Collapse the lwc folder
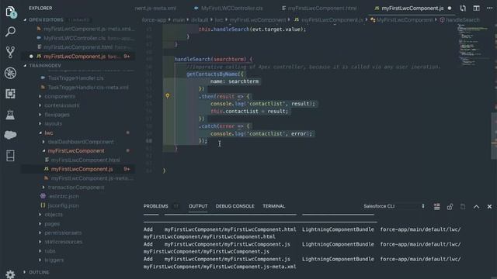Screen dimensions: 497x279 coord(48,133)
